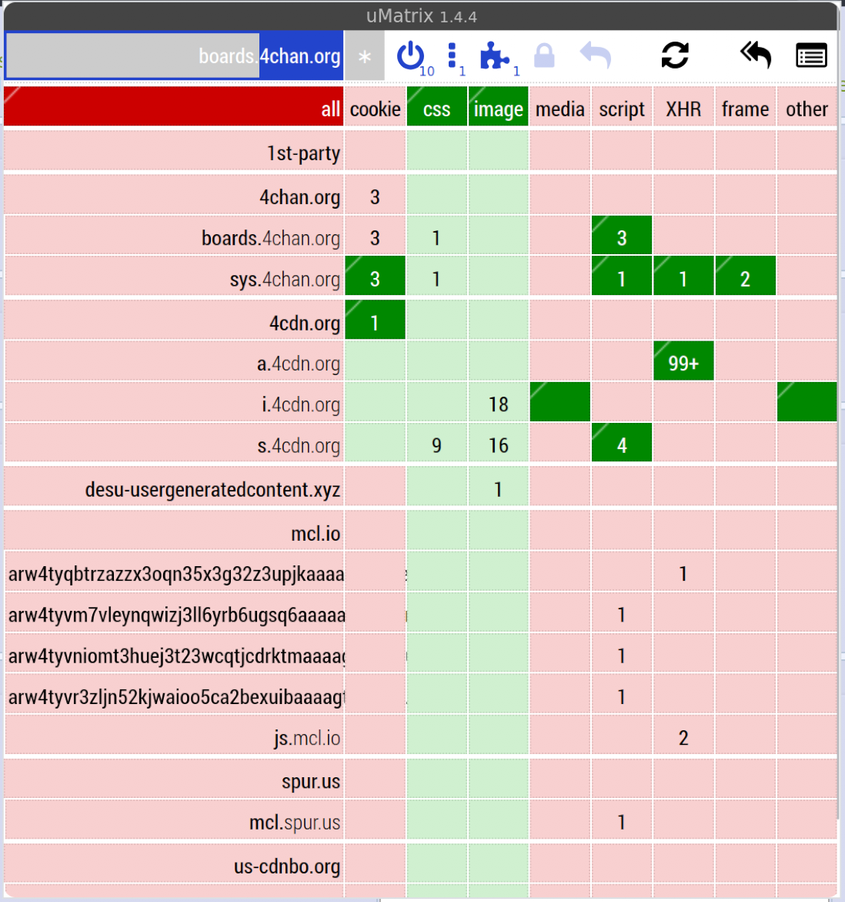Click cookie cell 3 for 4chan.org
The width and height of the screenshot is (845, 902).
pos(376,195)
